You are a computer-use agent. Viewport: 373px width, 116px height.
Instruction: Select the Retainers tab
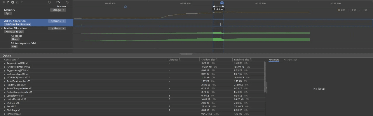pos(273,60)
